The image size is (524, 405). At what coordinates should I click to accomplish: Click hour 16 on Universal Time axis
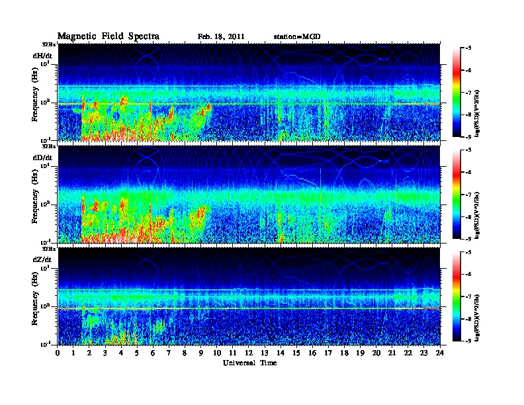[x=312, y=353]
